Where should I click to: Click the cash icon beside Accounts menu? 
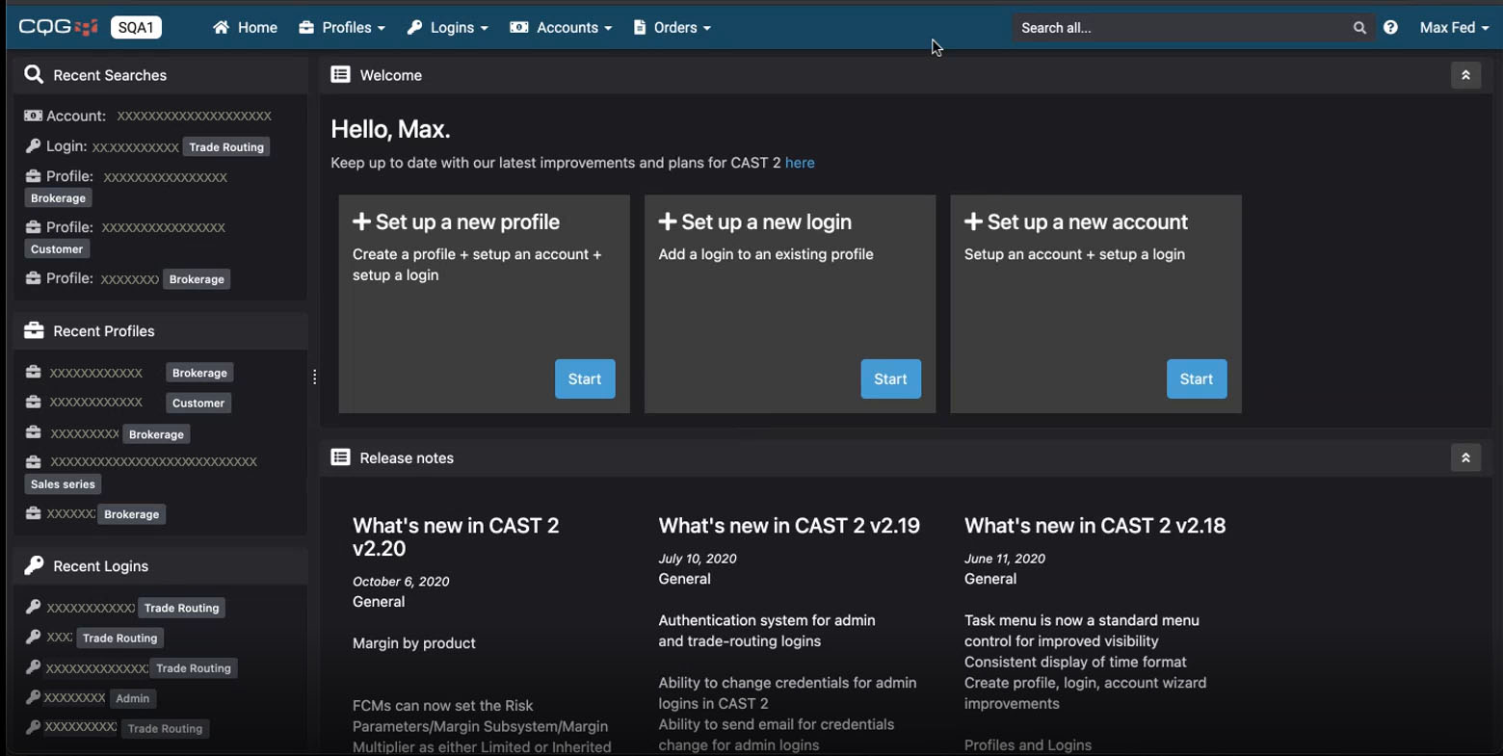pyautogui.click(x=519, y=28)
